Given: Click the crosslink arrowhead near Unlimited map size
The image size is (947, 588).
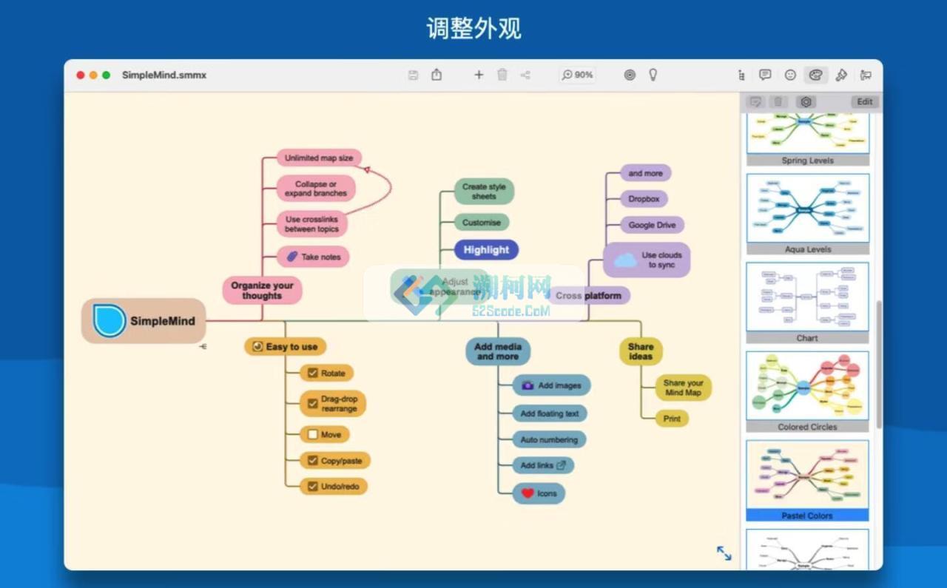Looking at the screenshot, I should pyautogui.click(x=366, y=169).
